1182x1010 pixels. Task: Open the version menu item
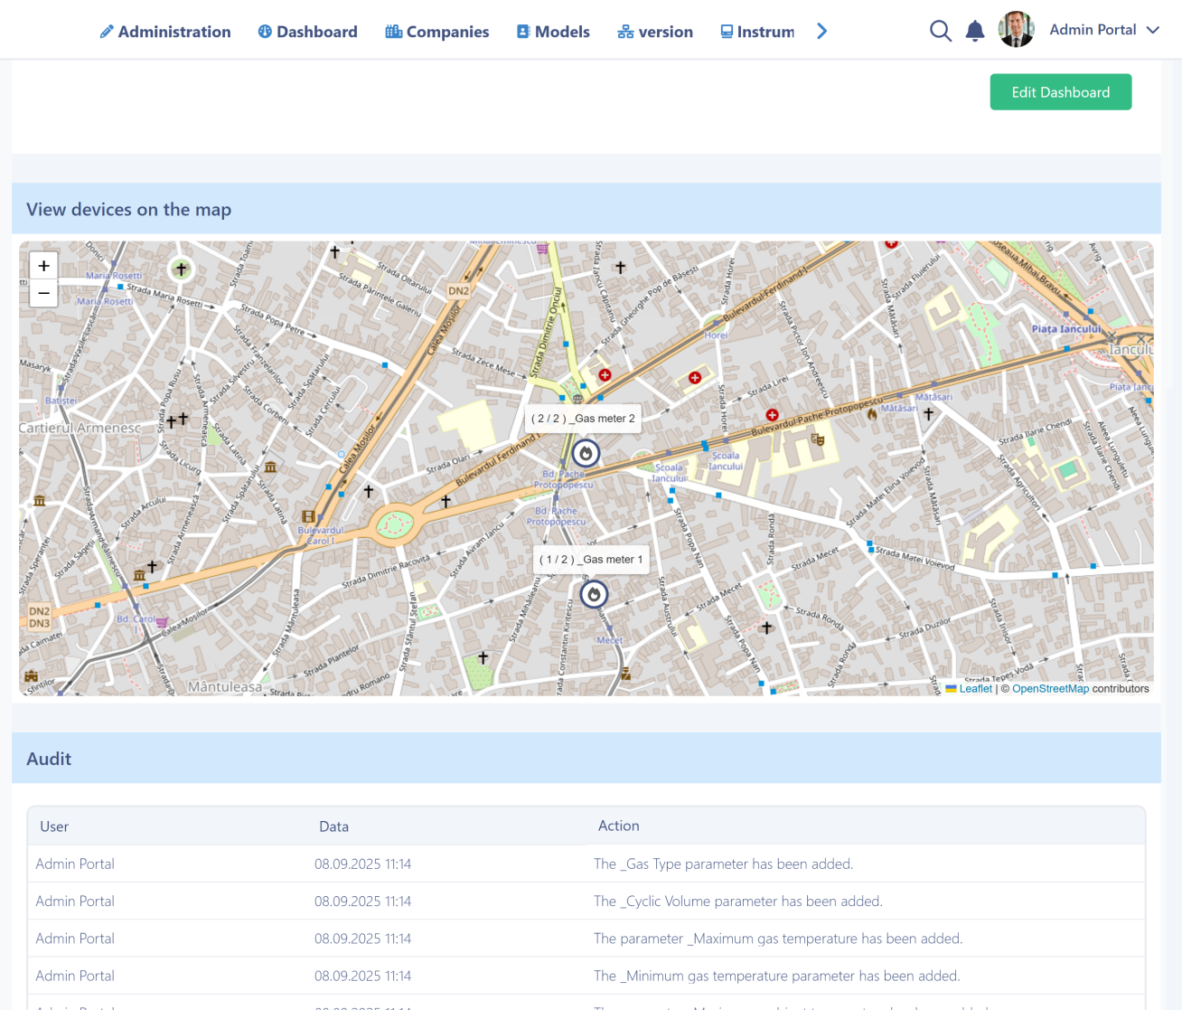(x=655, y=32)
